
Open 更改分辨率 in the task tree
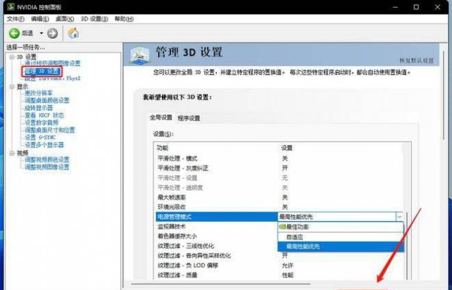click(x=39, y=93)
